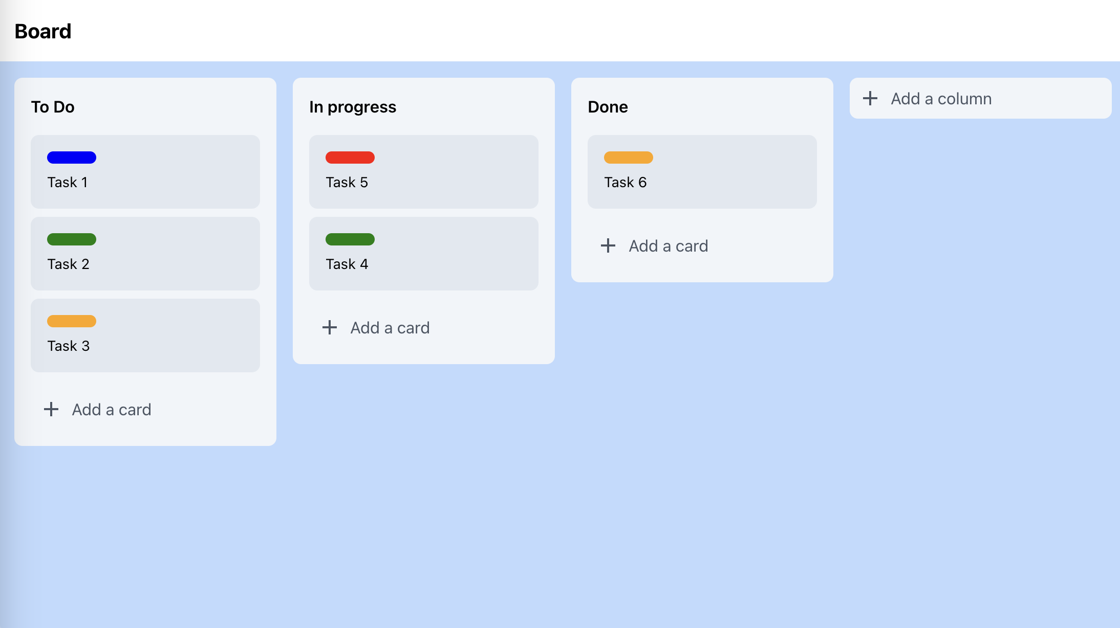This screenshot has height=628, width=1120.
Task: Open Task 5 card in In Progress
Action: (423, 171)
